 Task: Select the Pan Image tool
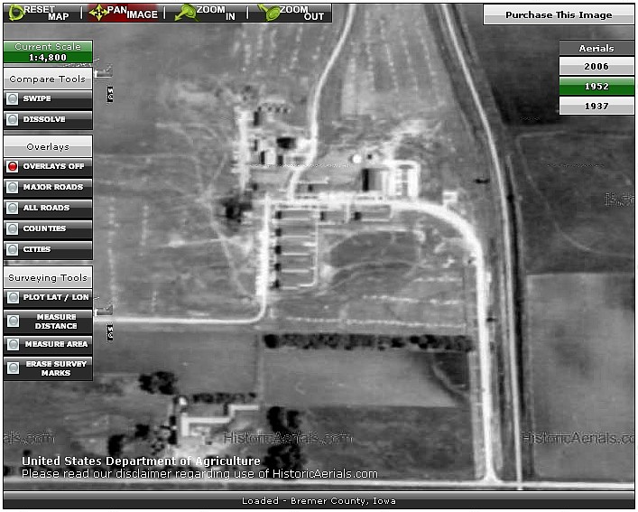click(x=123, y=13)
